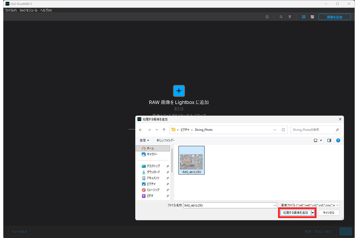Select the IMG_4813.CR3 thumbnail
The image size is (358, 238).
point(191,160)
